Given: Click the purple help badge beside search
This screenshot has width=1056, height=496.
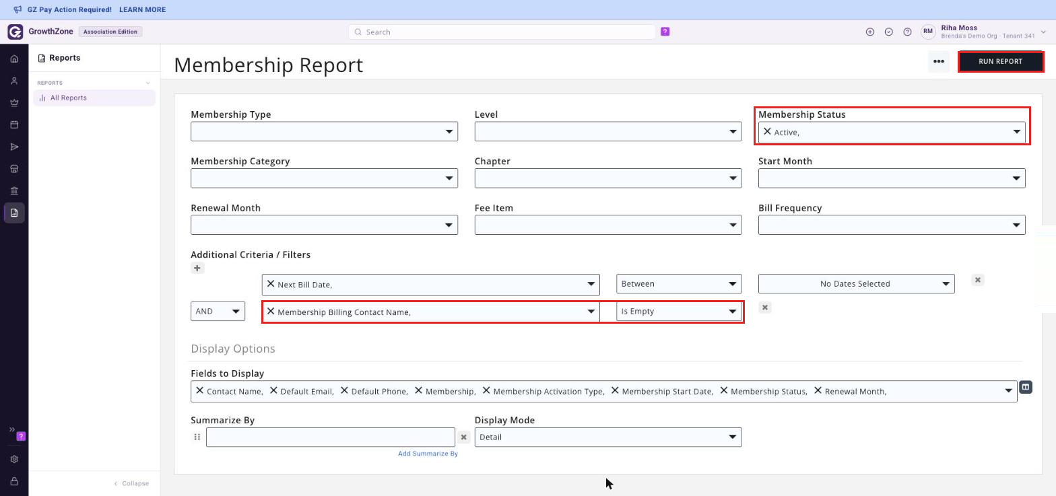Looking at the screenshot, I should (x=665, y=32).
